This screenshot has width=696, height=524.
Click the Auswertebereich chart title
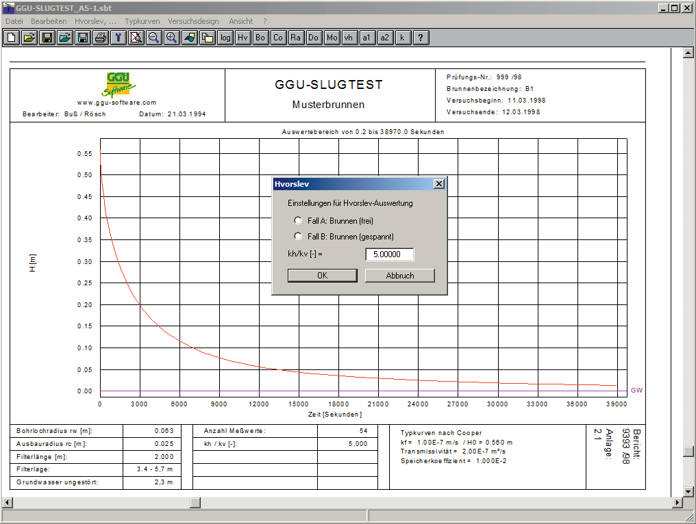point(363,131)
